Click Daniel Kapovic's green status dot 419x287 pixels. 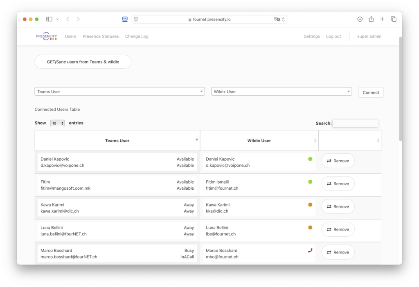pyautogui.click(x=310, y=159)
